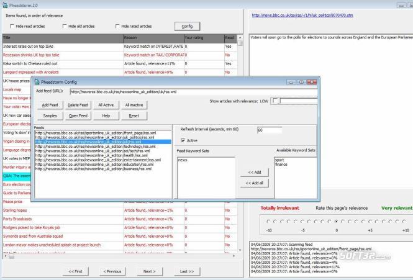Click the Last >> button
The height and width of the screenshot is (280, 413).
pyautogui.click(x=187, y=271)
